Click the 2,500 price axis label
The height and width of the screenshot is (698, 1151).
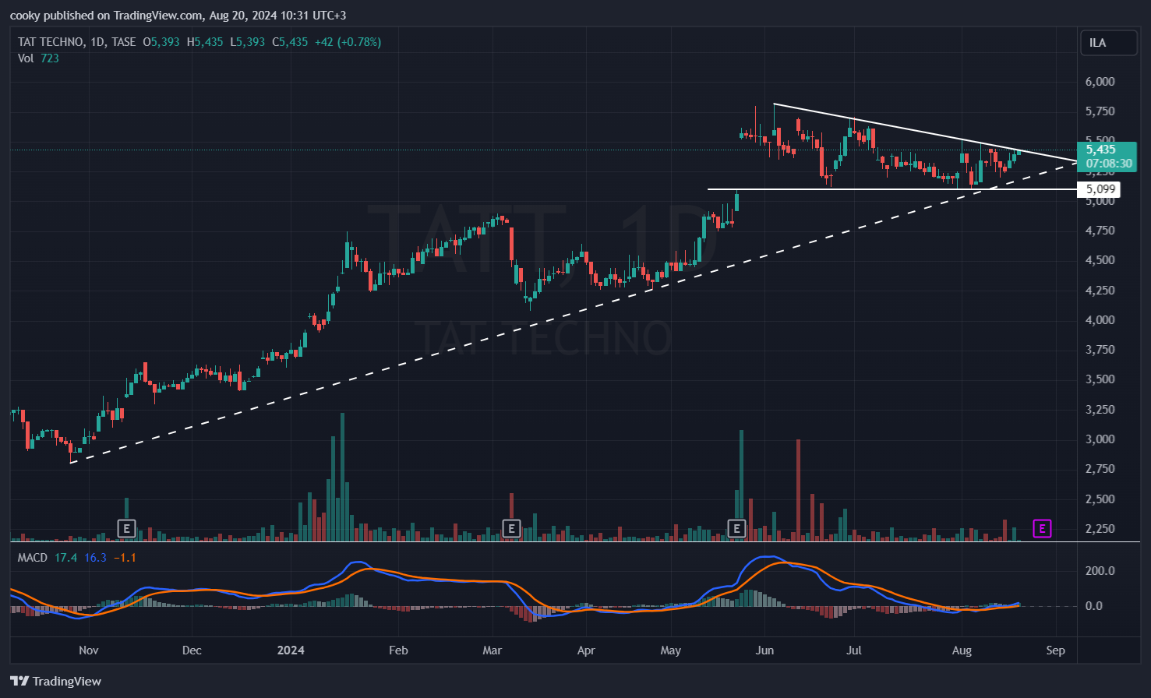coord(1100,499)
